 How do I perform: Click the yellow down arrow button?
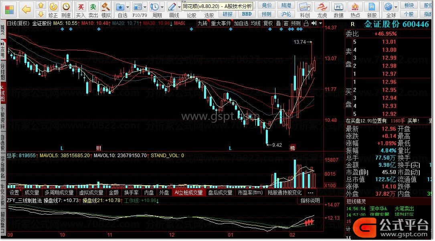(x=41, y=14)
